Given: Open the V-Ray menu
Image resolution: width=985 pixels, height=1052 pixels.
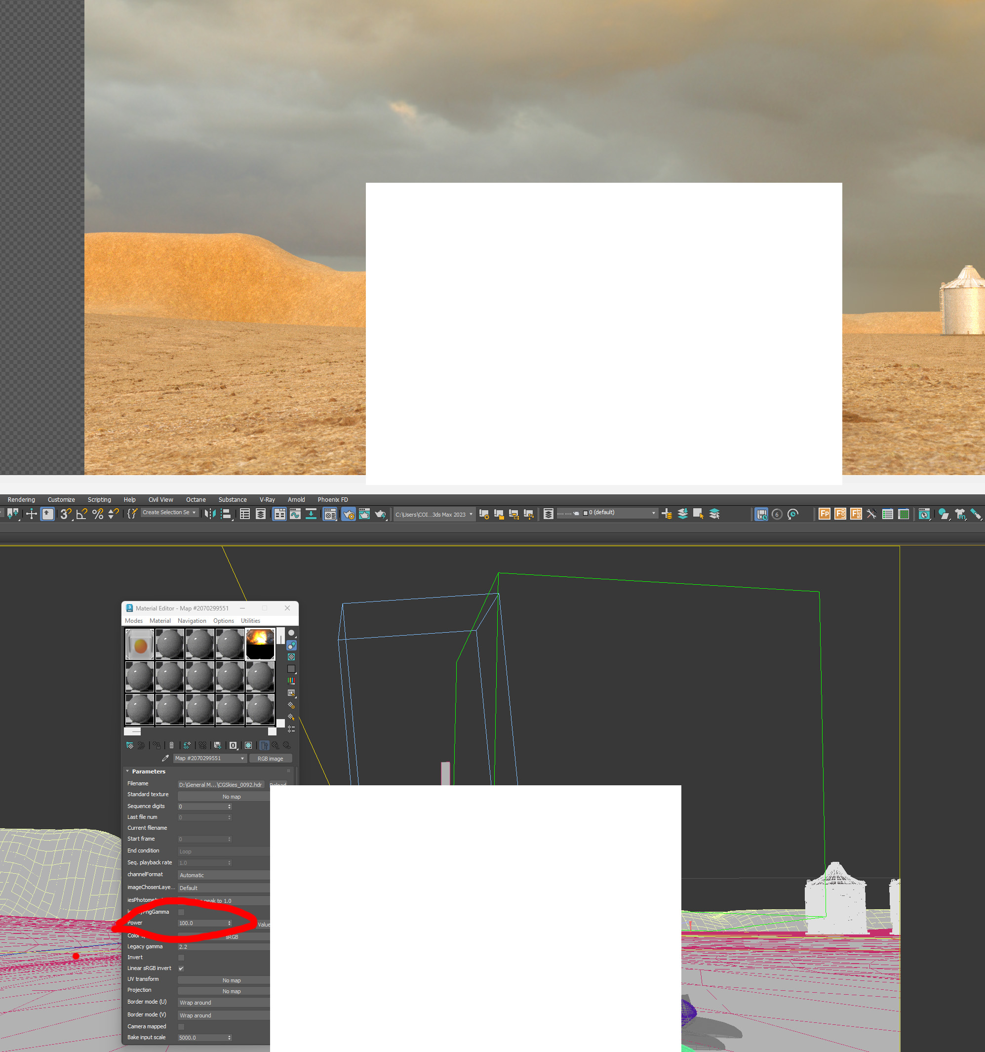Looking at the screenshot, I should click(267, 499).
